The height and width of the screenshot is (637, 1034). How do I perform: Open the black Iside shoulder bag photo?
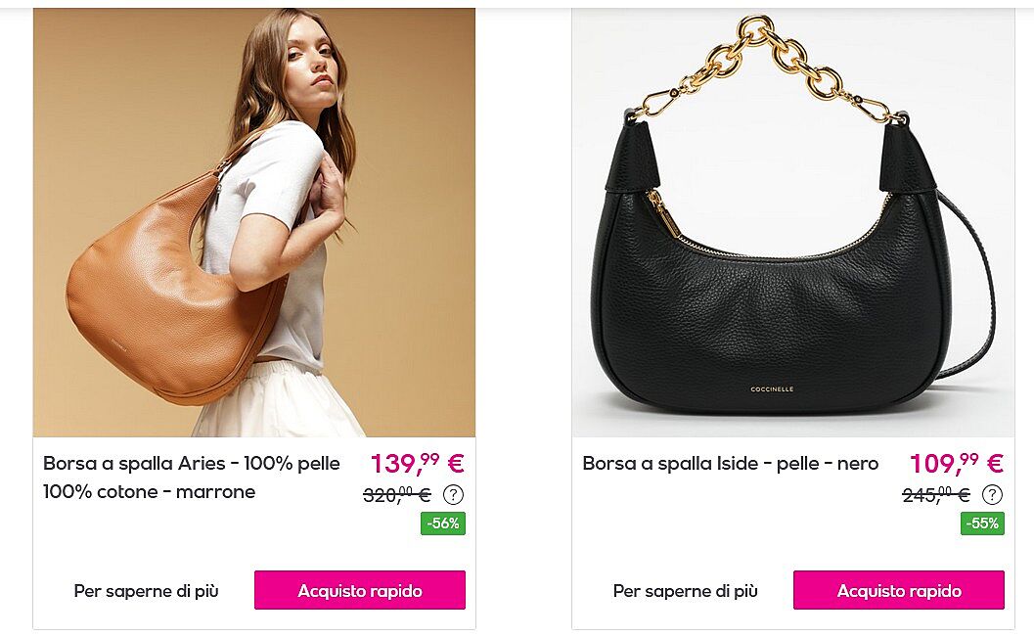[793, 222]
